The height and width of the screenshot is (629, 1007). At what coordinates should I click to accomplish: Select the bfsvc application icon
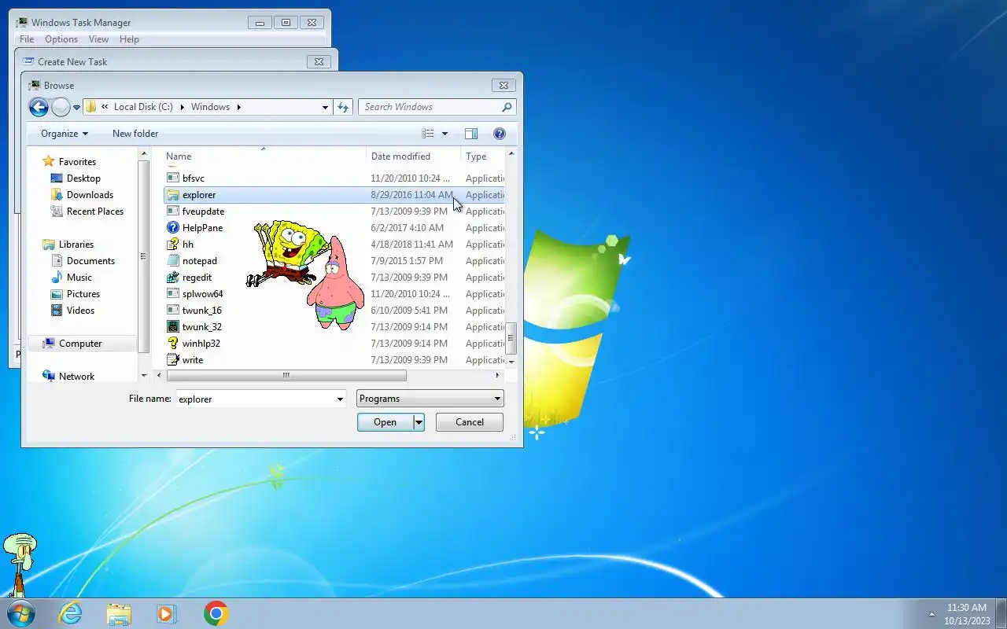coord(173,178)
